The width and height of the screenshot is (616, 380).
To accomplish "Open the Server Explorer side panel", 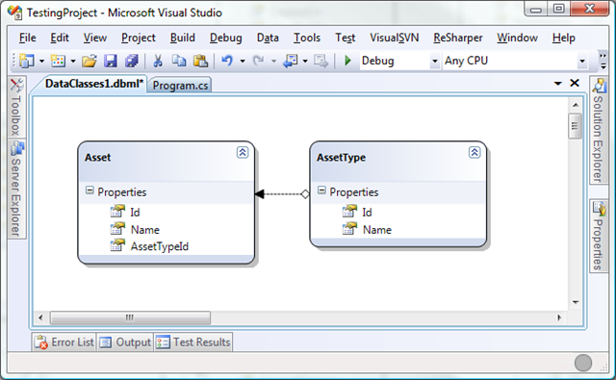I will coord(16,189).
